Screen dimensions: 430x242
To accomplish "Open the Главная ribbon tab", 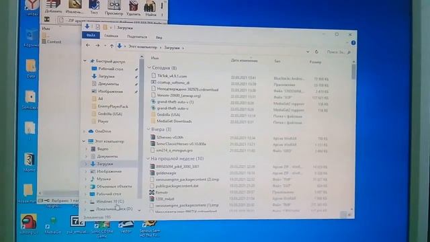I will coord(112,36).
